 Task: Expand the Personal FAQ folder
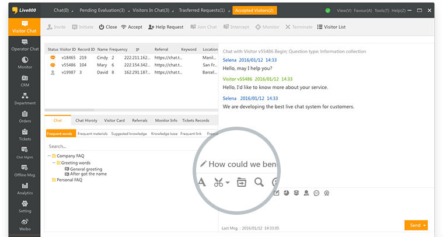[x=54, y=180]
